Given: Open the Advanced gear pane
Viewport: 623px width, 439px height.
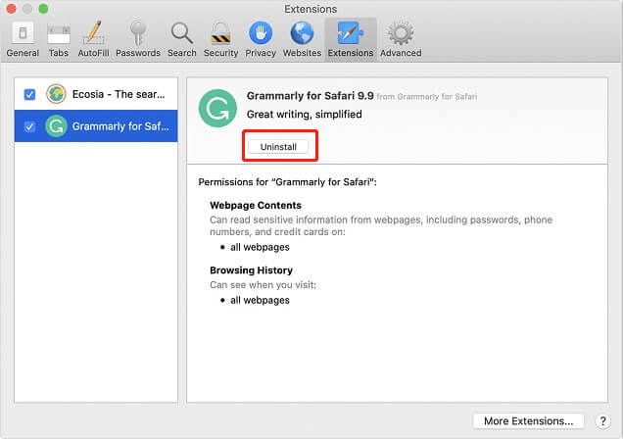Looking at the screenshot, I should (x=401, y=40).
